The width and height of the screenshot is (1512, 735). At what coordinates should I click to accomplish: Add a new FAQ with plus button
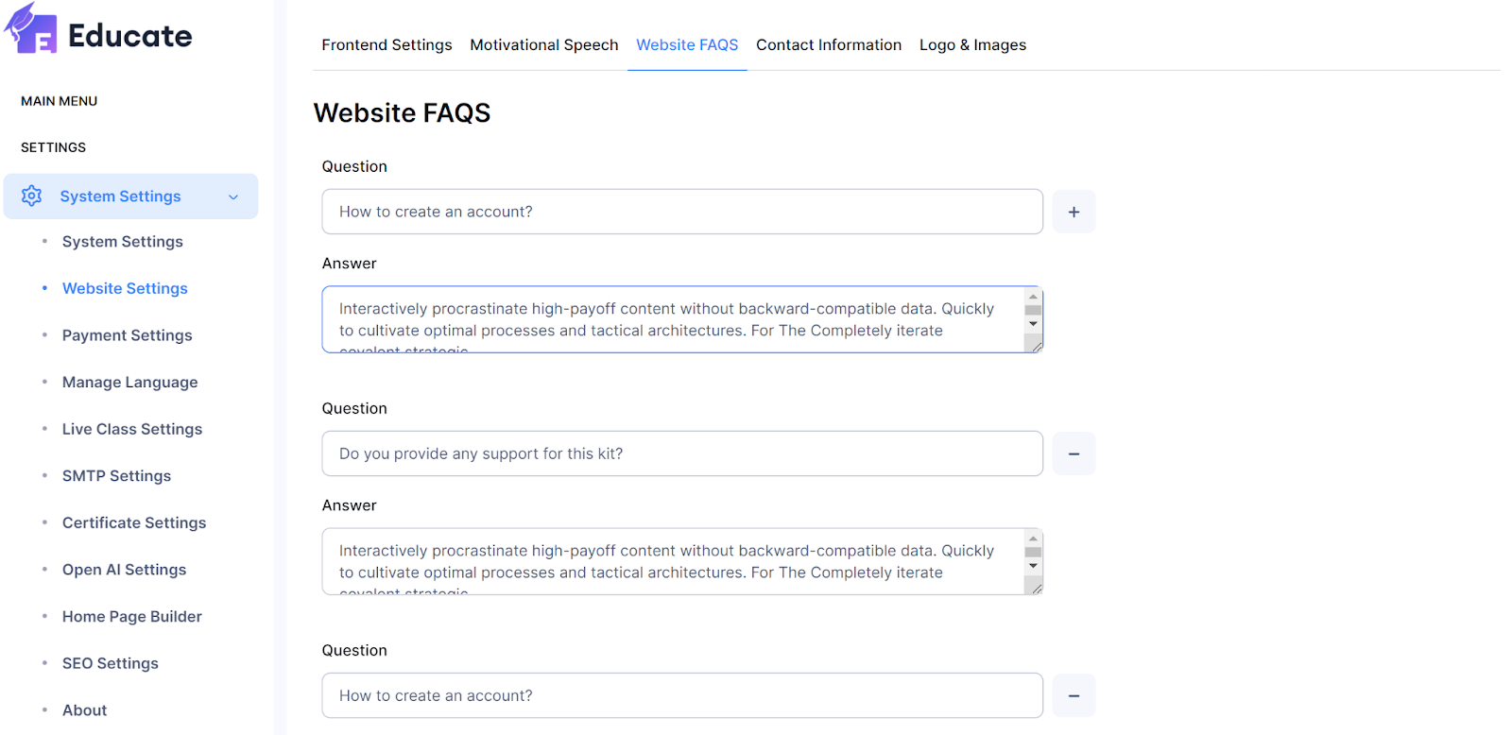[x=1074, y=212]
